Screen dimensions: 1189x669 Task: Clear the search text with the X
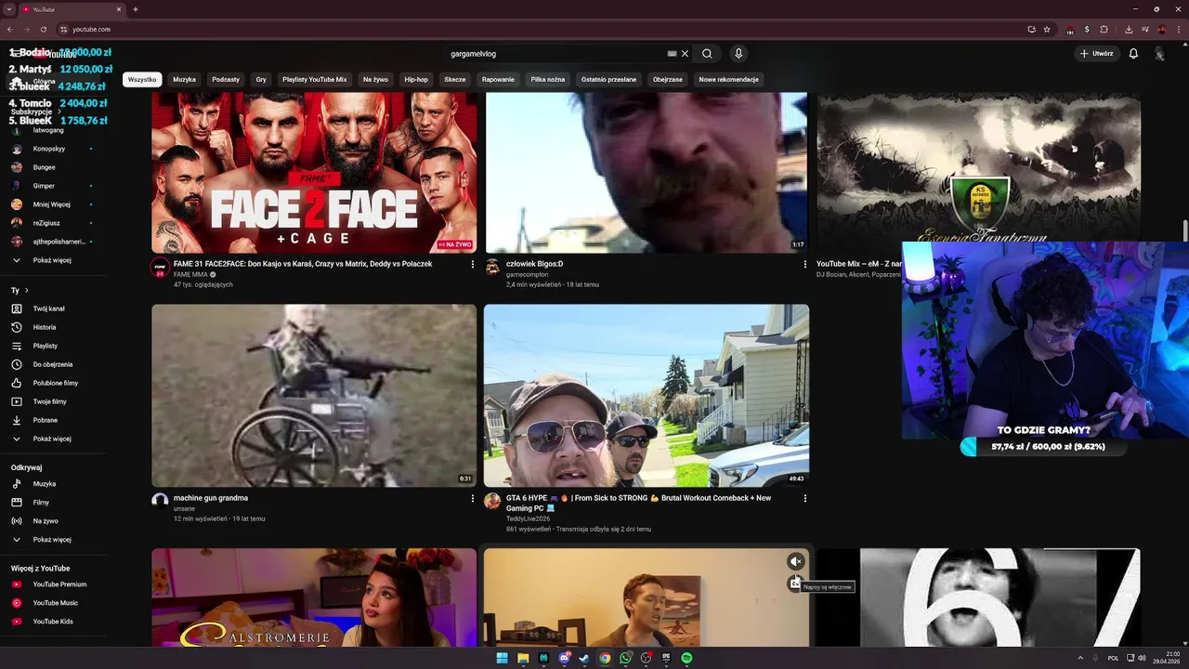pyautogui.click(x=686, y=54)
